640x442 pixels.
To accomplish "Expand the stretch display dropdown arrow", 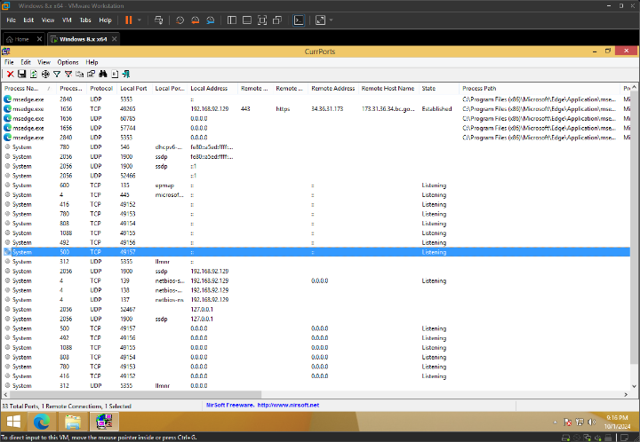I will point(331,20).
